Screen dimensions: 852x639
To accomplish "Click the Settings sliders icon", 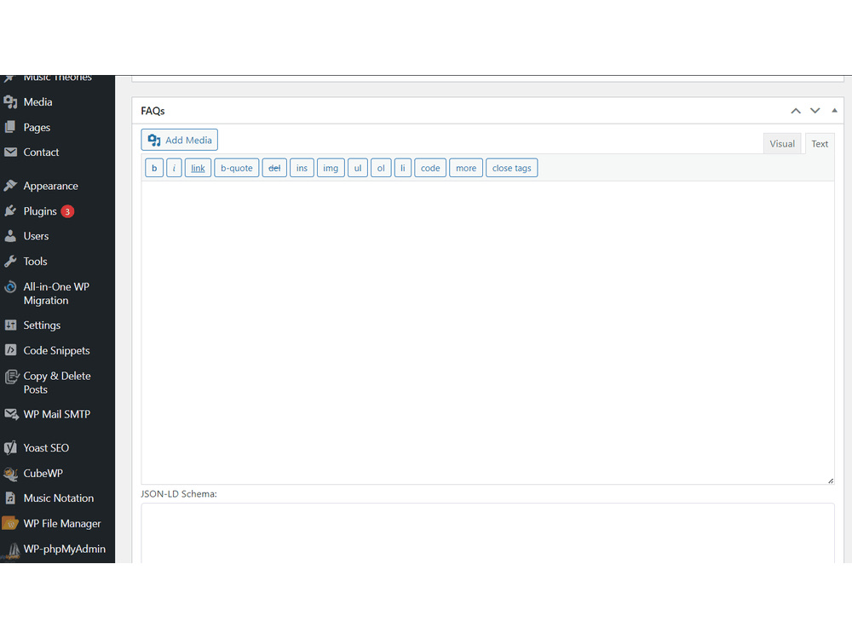I will (x=10, y=325).
